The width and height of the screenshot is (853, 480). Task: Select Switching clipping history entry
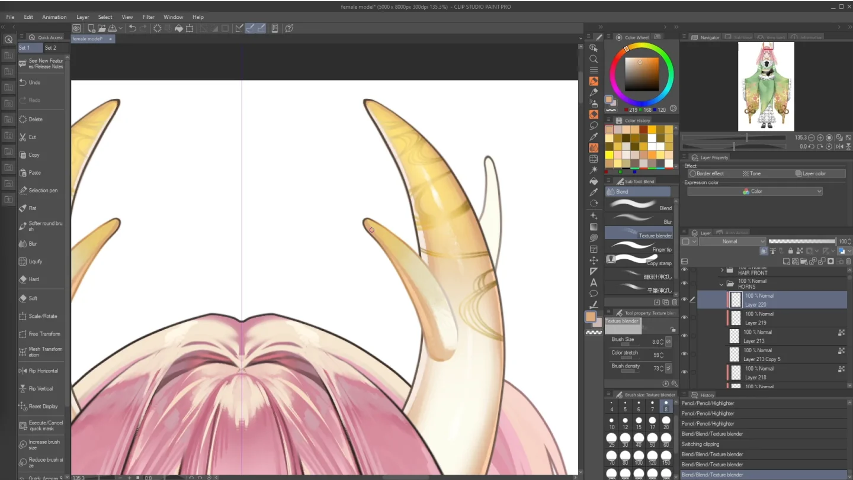click(x=764, y=444)
